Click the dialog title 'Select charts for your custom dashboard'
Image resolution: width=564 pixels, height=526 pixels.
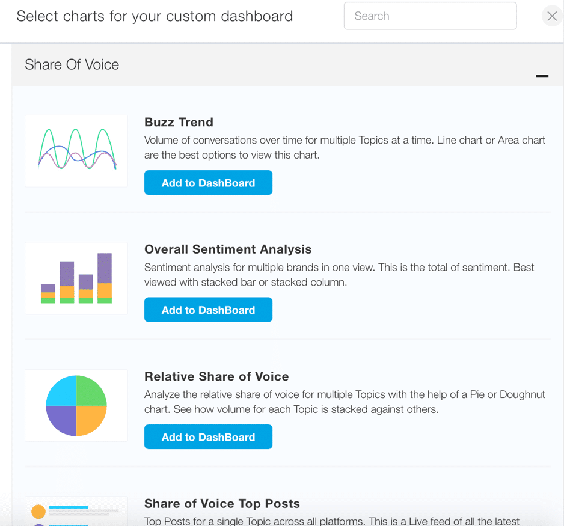(155, 17)
